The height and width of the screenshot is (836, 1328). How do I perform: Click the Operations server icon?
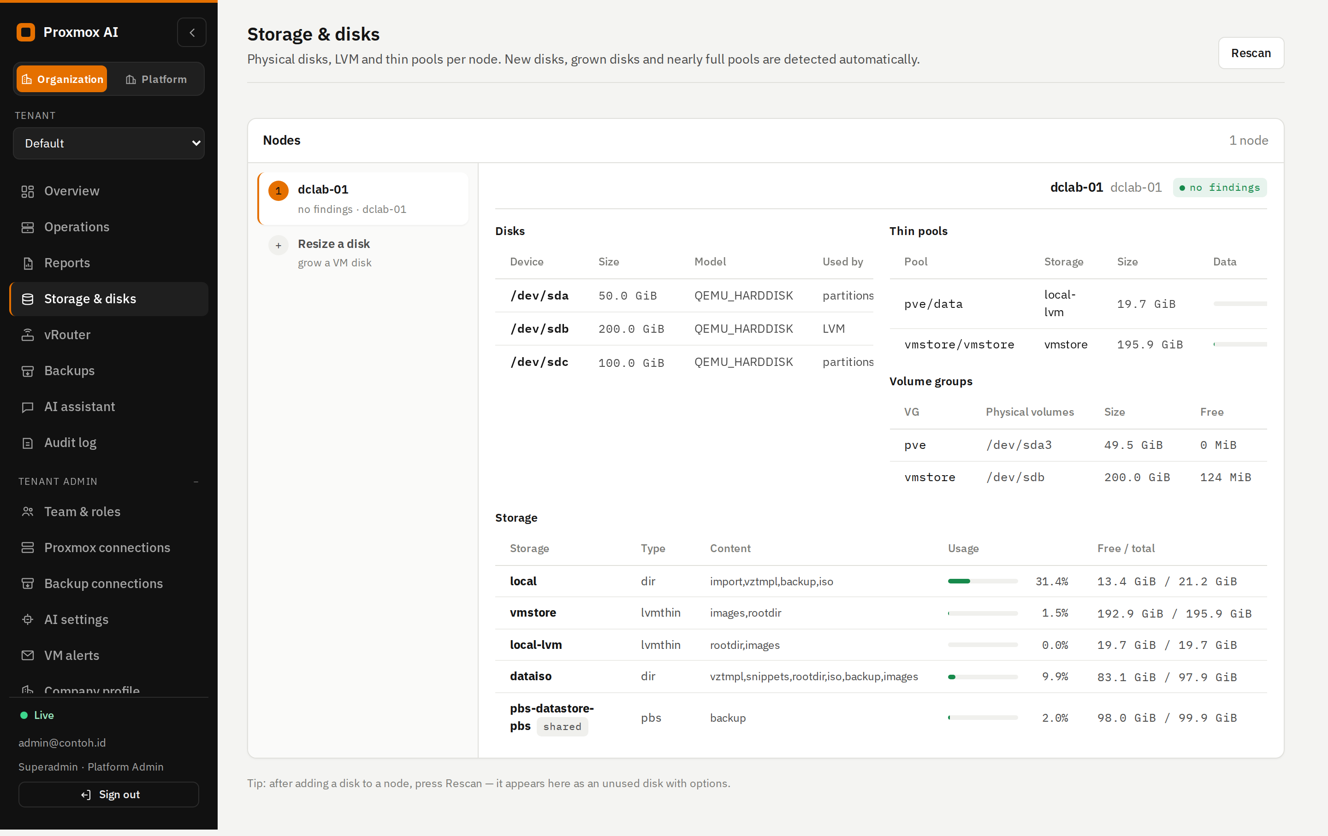click(28, 227)
